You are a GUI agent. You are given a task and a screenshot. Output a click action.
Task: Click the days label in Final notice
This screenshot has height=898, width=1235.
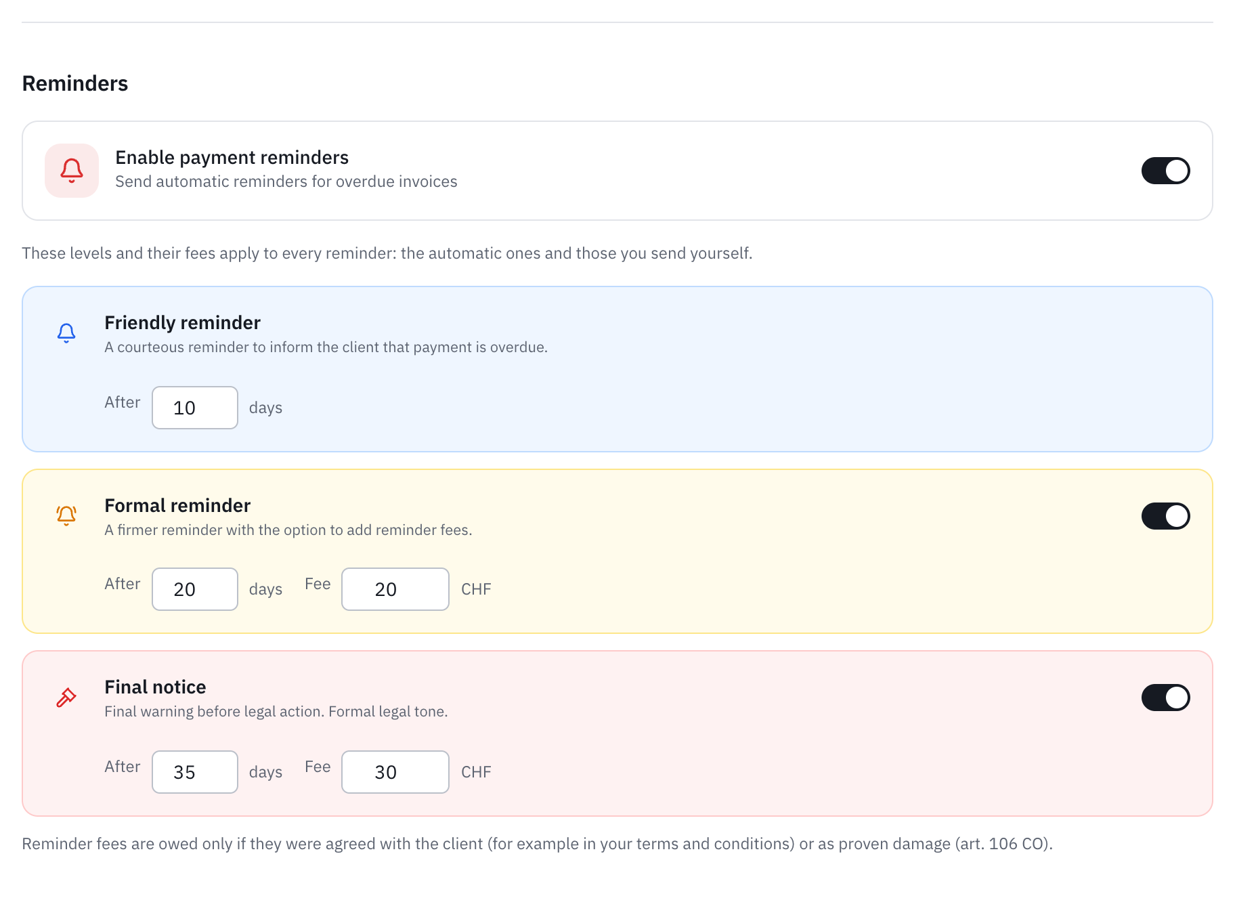tap(265, 772)
